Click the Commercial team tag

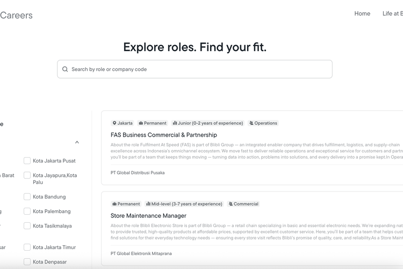click(243, 204)
